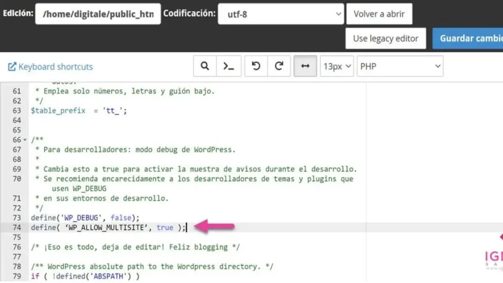Open the PHP language mode dropdown

click(400, 66)
